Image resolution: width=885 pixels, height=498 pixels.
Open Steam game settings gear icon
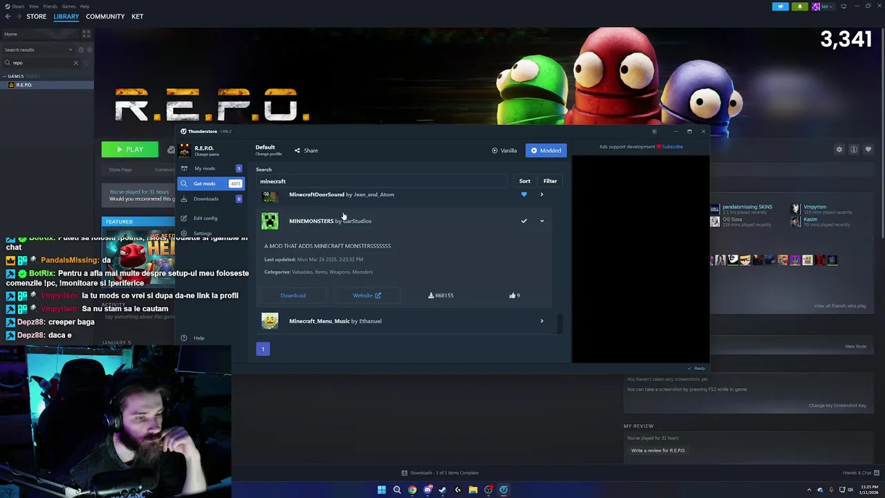[x=839, y=149]
